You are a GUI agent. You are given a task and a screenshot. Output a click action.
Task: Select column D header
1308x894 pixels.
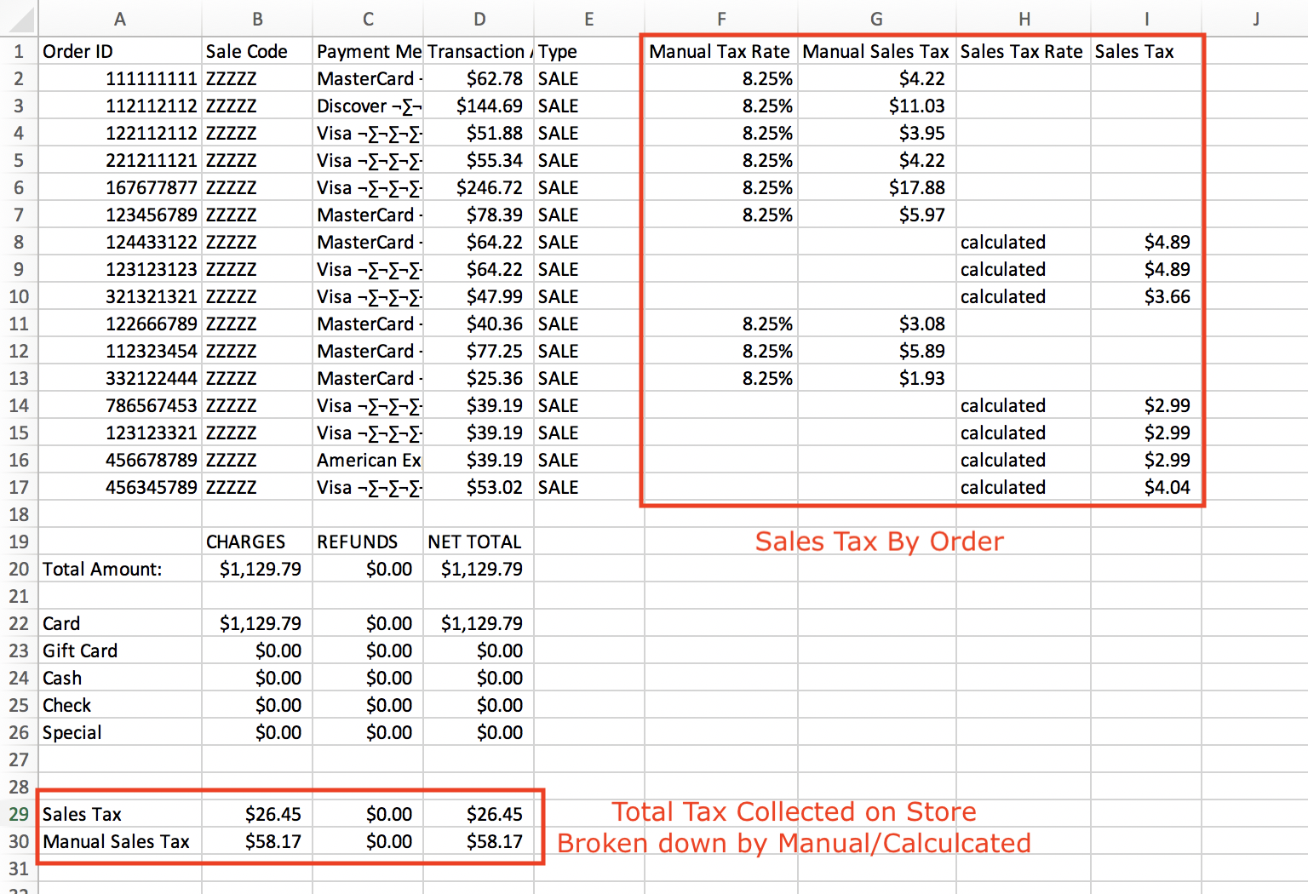(x=479, y=19)
